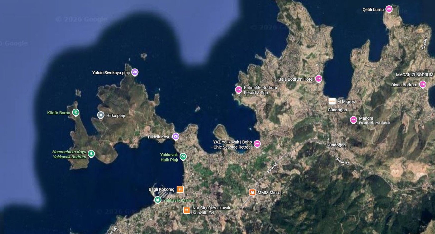Select the 'Divan Bodrum' label text

coord(404,85)
